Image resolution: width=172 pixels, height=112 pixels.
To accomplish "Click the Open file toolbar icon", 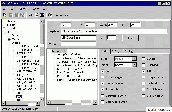I will pyautogui.click(x=5, y=15).
